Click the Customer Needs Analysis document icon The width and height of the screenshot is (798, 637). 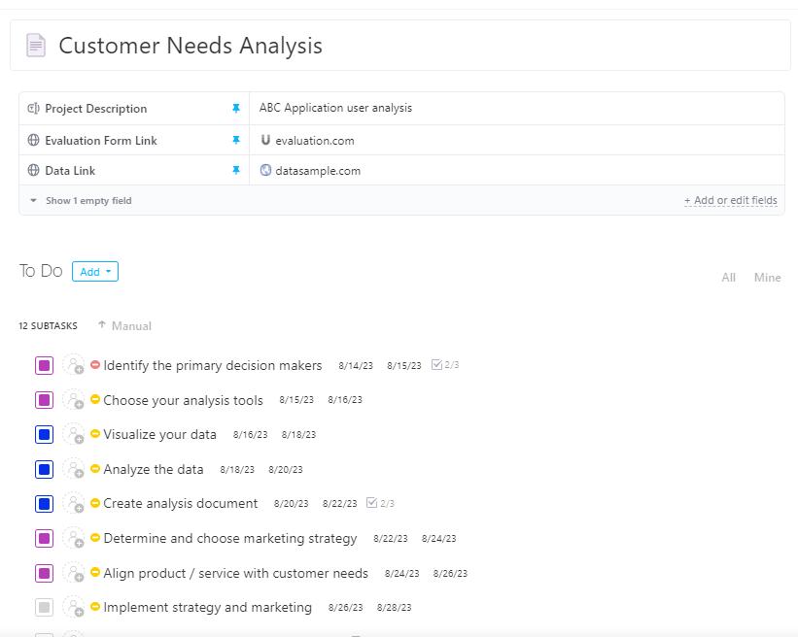[34, 46]
